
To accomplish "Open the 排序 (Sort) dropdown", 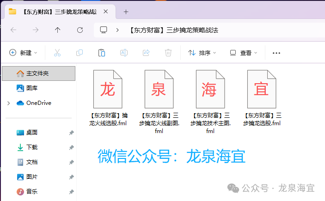I will [202, 53].
